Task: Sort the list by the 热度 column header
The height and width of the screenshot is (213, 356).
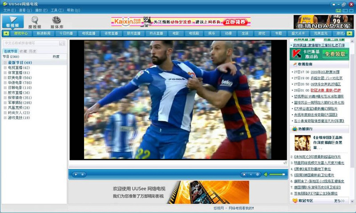Action: pos(56,56)
